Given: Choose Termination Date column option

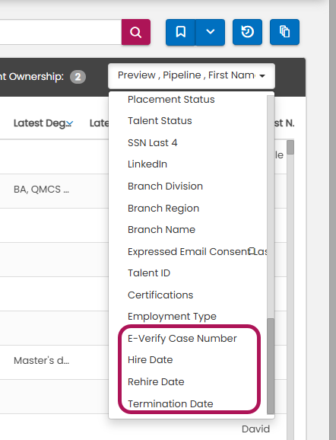Looking at the screenshot, I should [170, 403].
